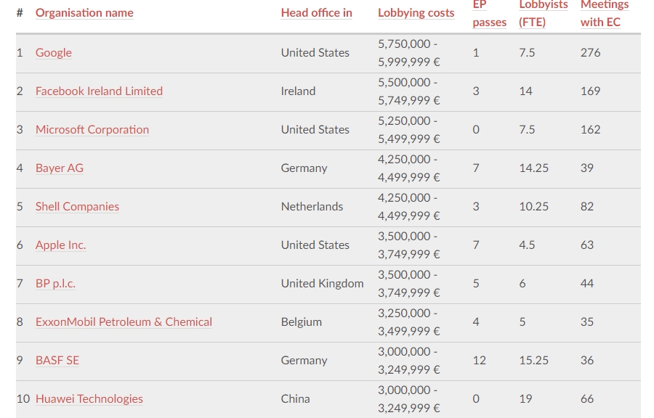Click the Huawei Technologies link
This screenshot has width=654, height=418.
(89, 399)
